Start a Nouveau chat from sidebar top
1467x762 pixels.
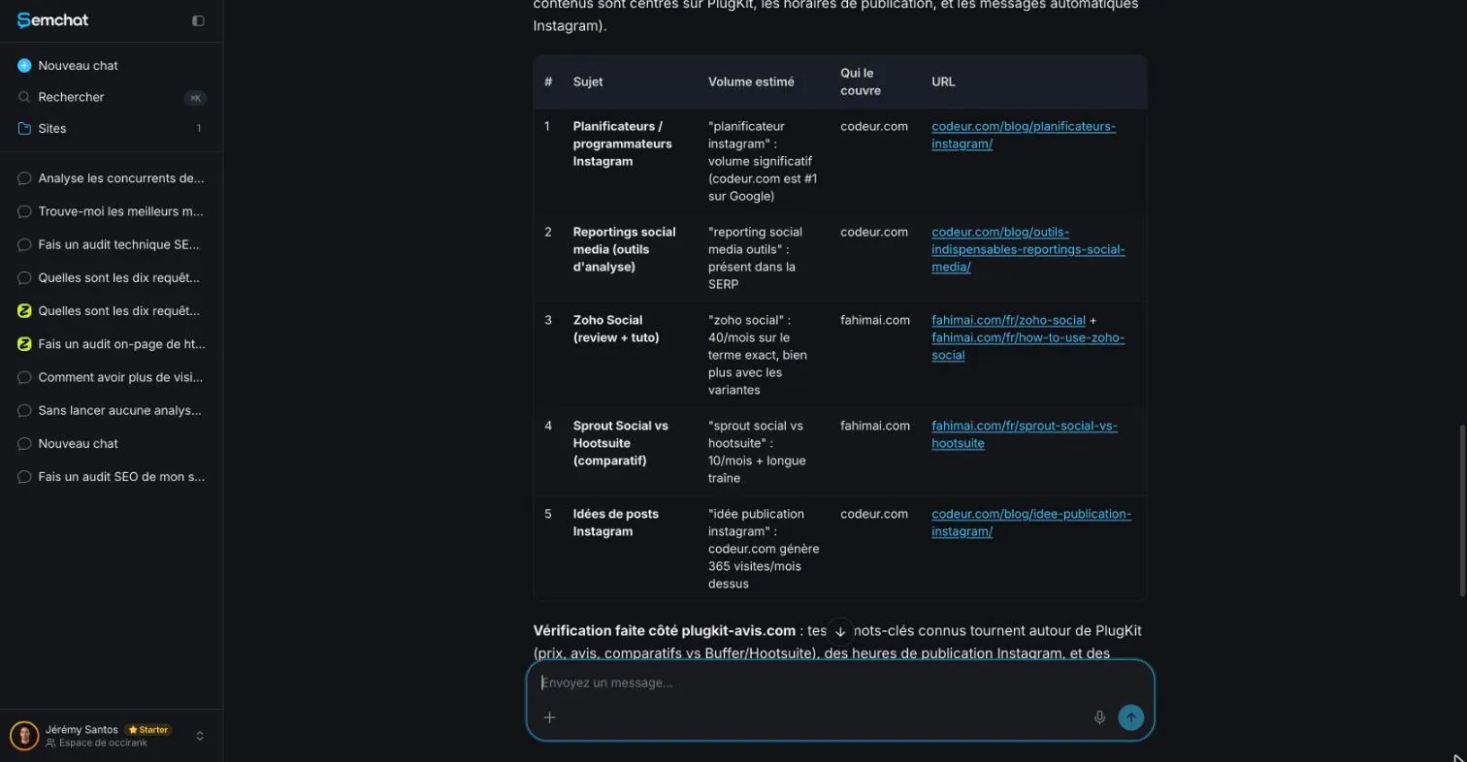click(112, 65)
